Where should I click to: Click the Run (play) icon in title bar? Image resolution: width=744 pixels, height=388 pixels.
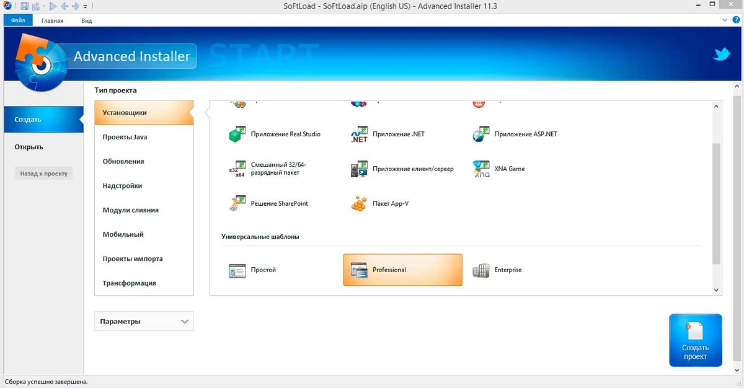(53, 6)
